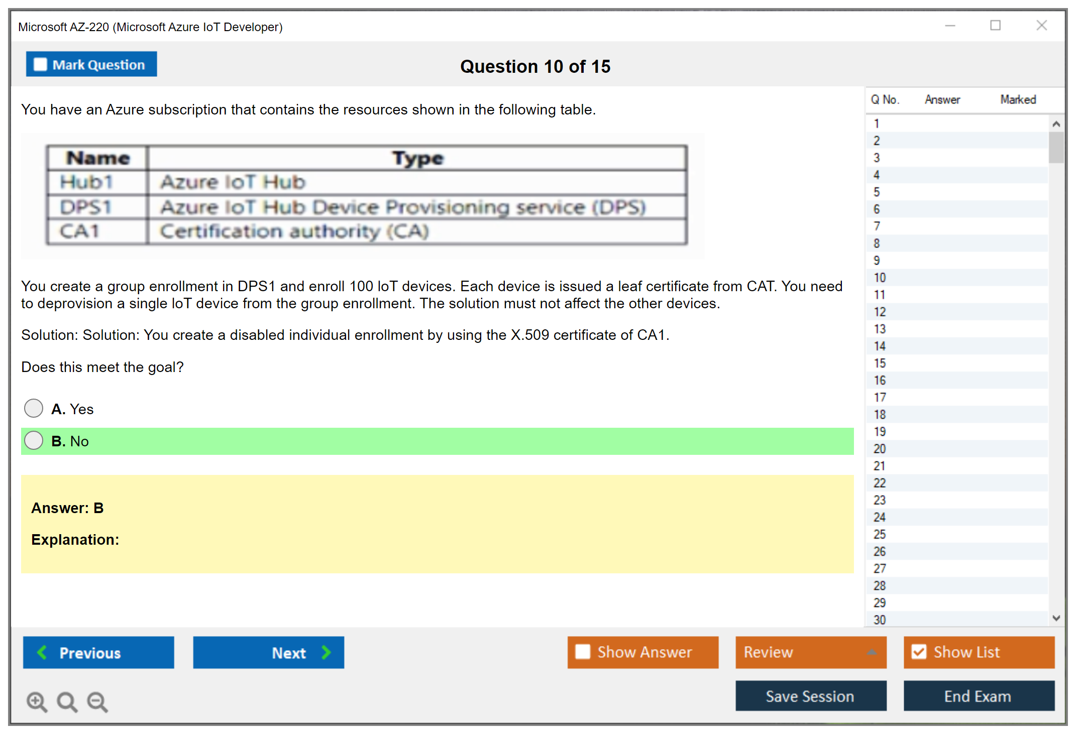Image resolution: width=1080 pixels, height=738 pixels.
Task: Select answer option A. Yes
Action: (34, 408)
